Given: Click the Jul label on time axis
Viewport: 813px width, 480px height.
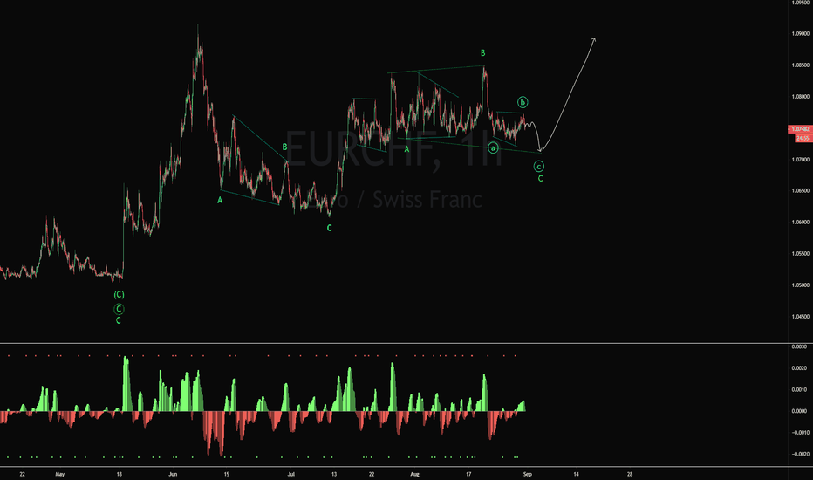Looking at the screenshot, I should [x=290, y=474].
